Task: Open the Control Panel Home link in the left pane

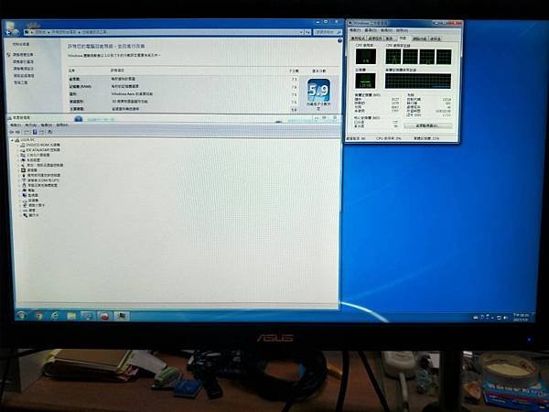Action: (x=21, y=45)
